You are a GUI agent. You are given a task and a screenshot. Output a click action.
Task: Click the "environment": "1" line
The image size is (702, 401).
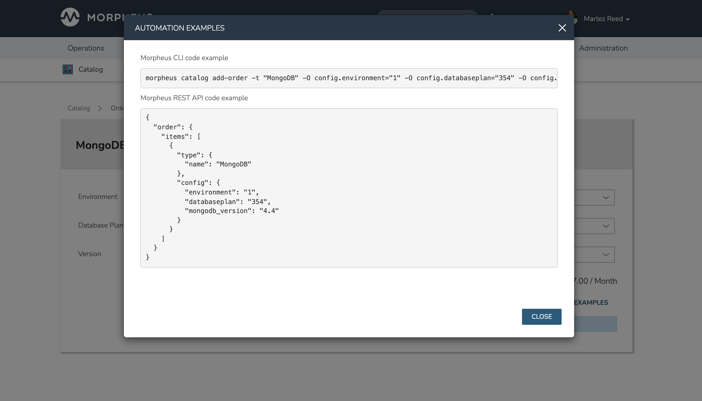point(222,192)
